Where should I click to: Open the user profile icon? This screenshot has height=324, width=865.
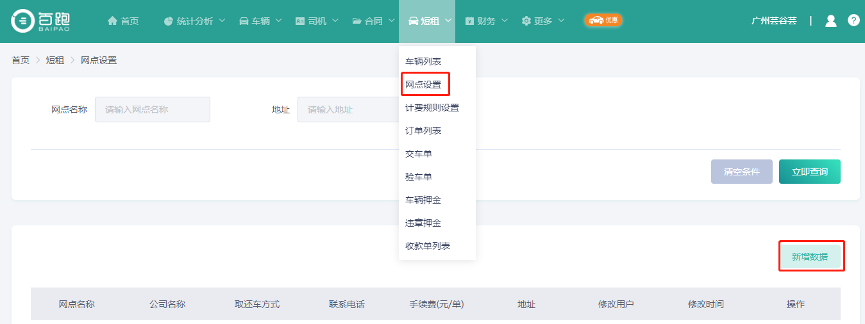[830, 20]
